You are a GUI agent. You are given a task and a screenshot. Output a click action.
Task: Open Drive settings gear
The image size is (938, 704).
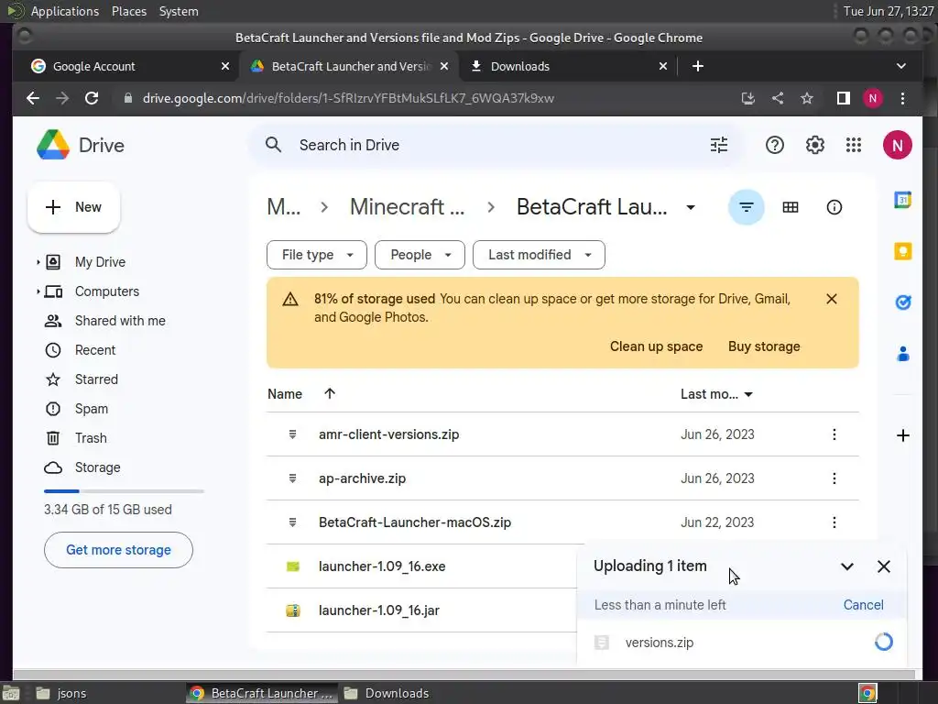coord(814,145)
